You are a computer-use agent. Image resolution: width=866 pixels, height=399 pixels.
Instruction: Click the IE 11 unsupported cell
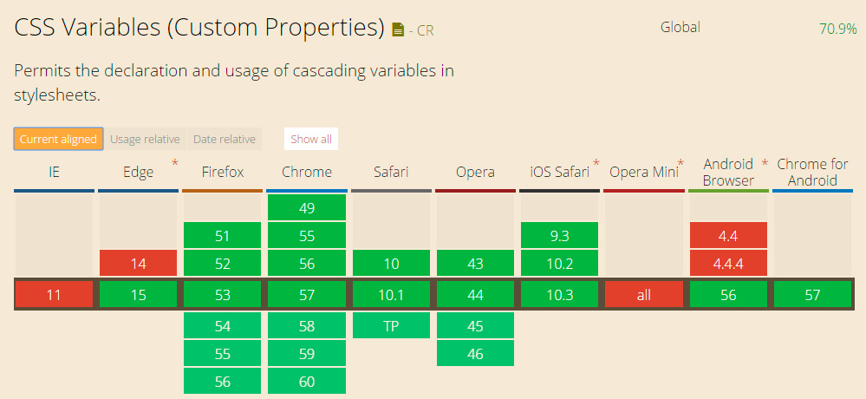54,295
